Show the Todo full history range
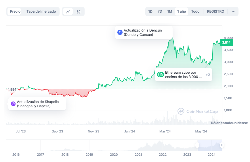This screenshot has height=162, width=250. (x=195, y=11)
